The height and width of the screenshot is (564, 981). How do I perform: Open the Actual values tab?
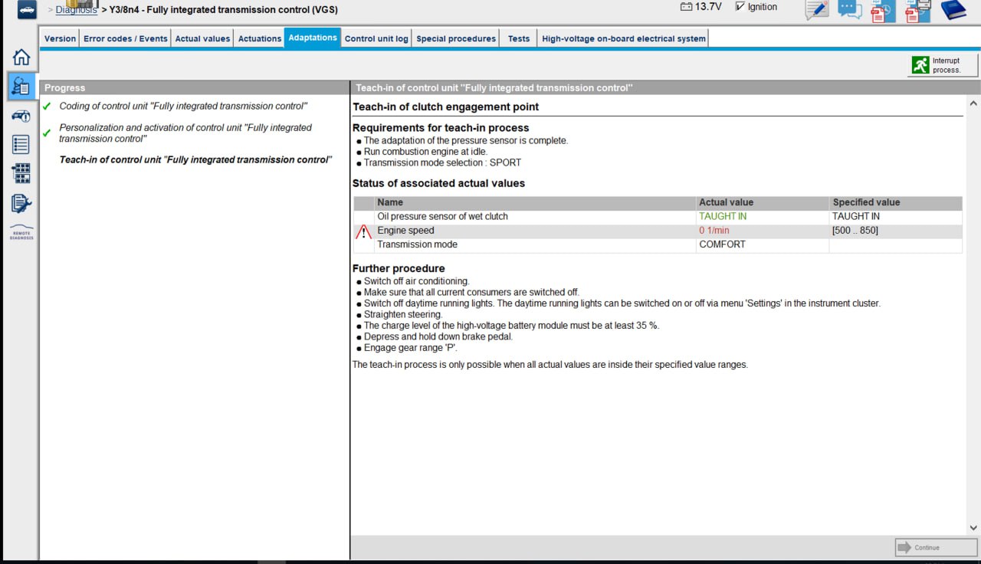[x=202, y=38]
